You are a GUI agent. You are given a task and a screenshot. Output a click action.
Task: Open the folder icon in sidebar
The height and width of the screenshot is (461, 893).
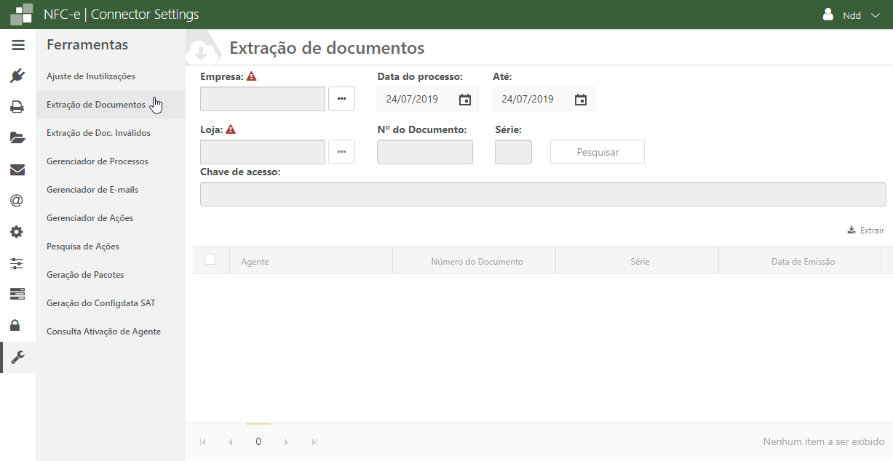17,138
